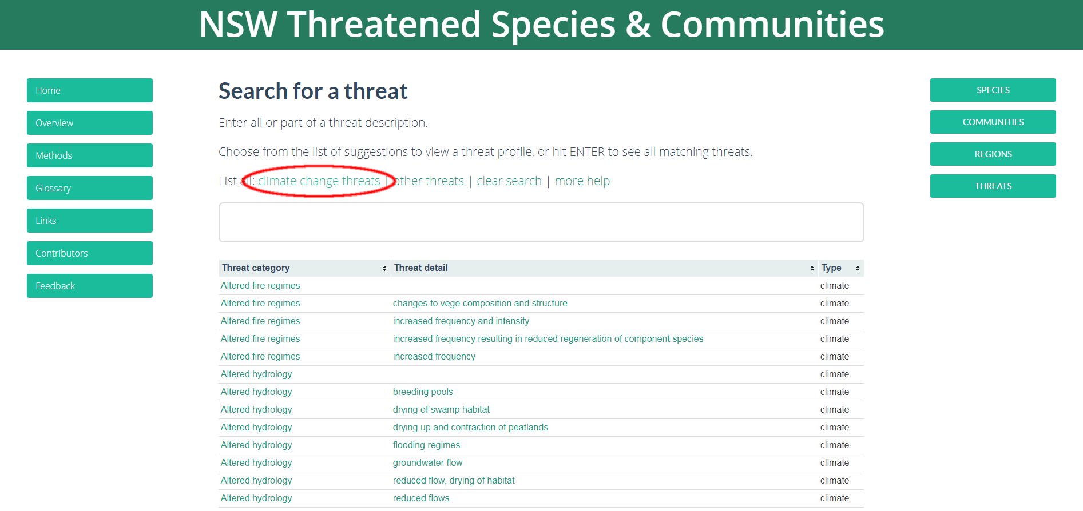Click the clear search link

509,181
